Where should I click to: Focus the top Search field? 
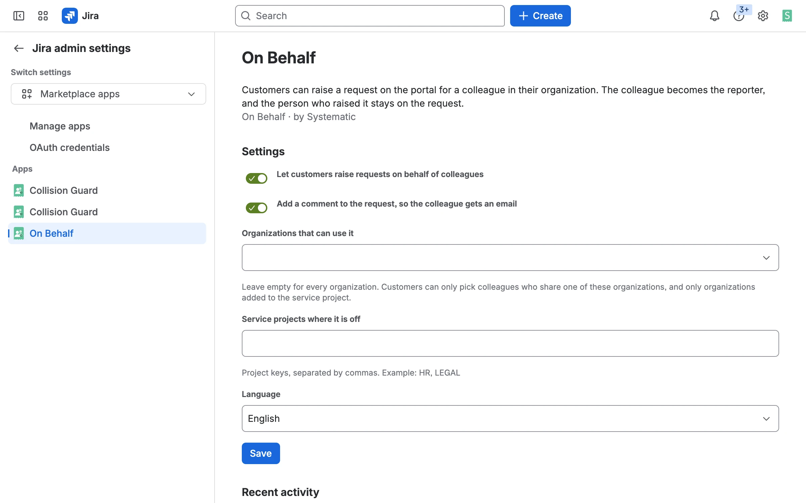click(x=370, y=16)
